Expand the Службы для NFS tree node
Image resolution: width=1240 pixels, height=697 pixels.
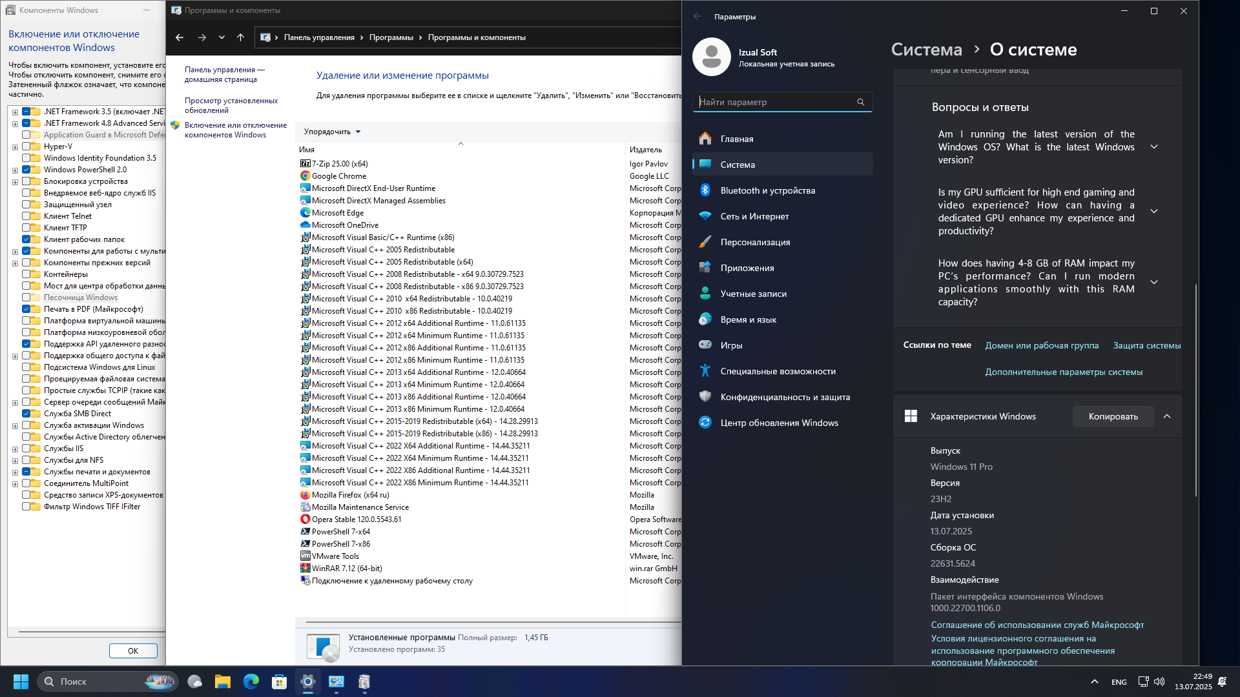(15, 461)
